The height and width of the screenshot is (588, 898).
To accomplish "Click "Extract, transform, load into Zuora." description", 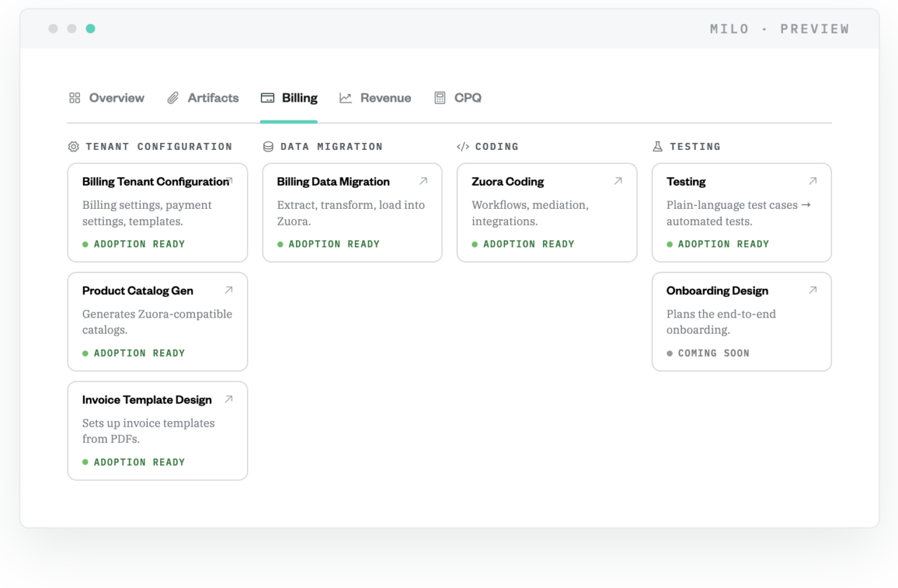I will [x=351, y=213].
